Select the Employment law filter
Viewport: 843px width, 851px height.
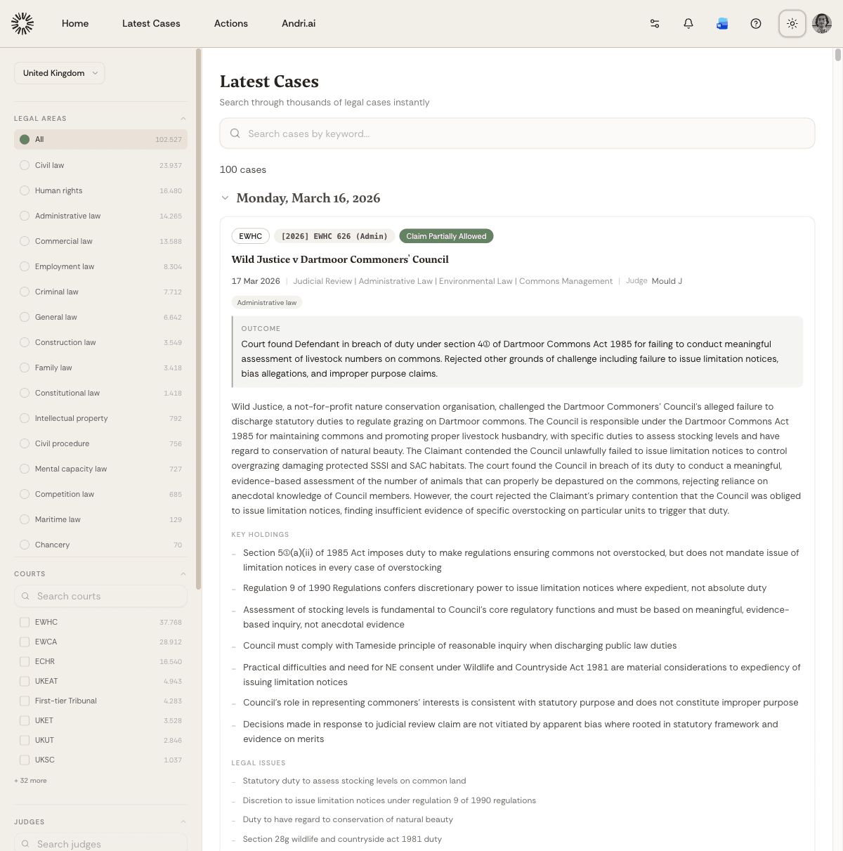[x=100, y=266]
